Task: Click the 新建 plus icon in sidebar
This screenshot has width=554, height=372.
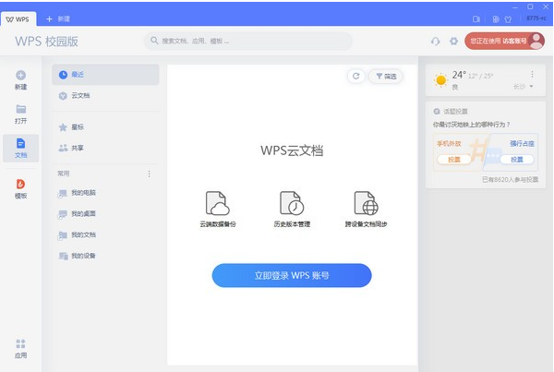Action: coord(21,76)
